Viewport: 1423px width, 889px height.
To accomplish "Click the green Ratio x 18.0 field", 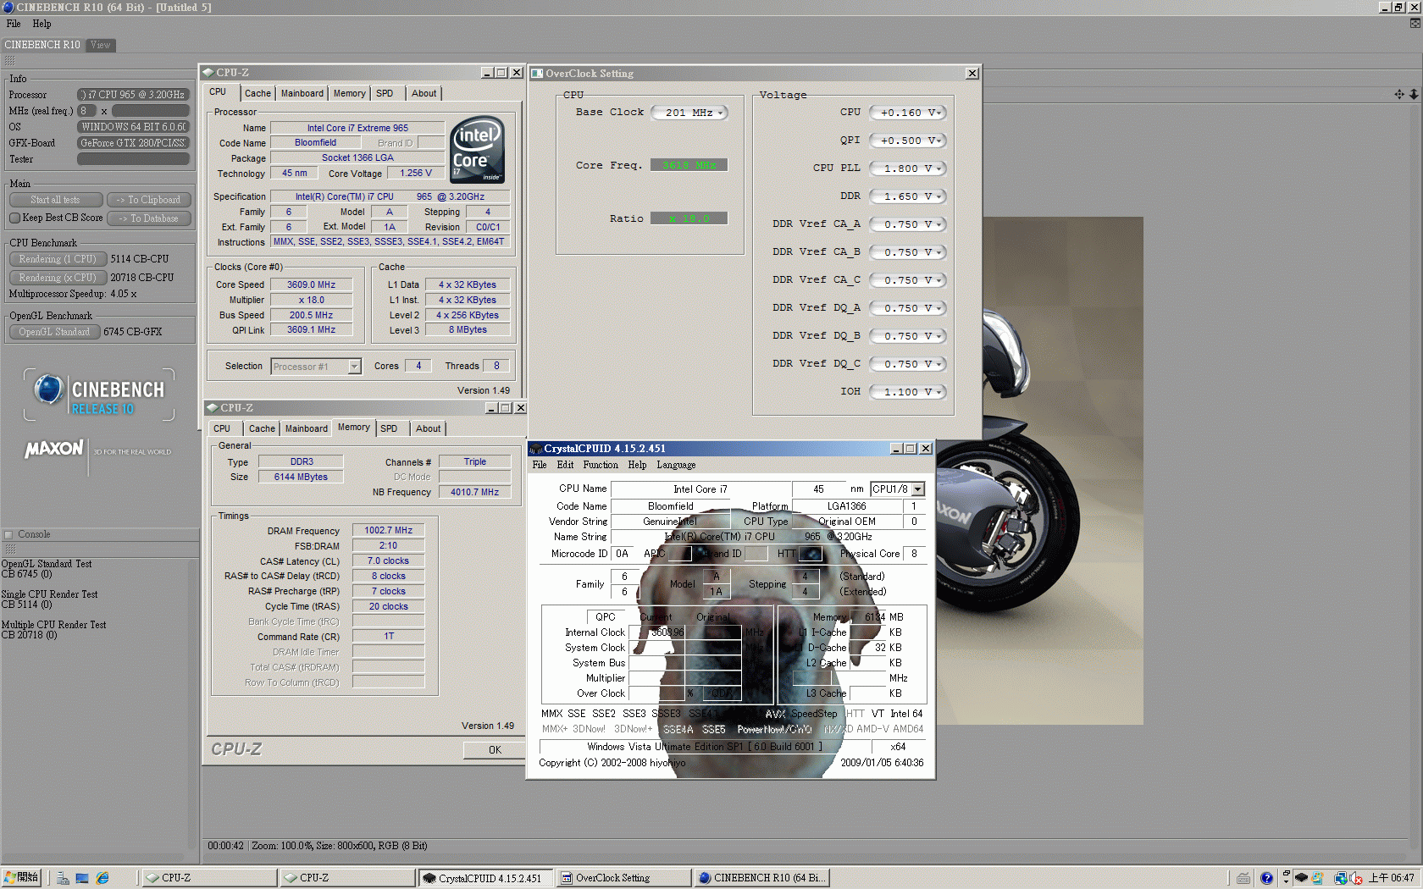I will 689,218.
